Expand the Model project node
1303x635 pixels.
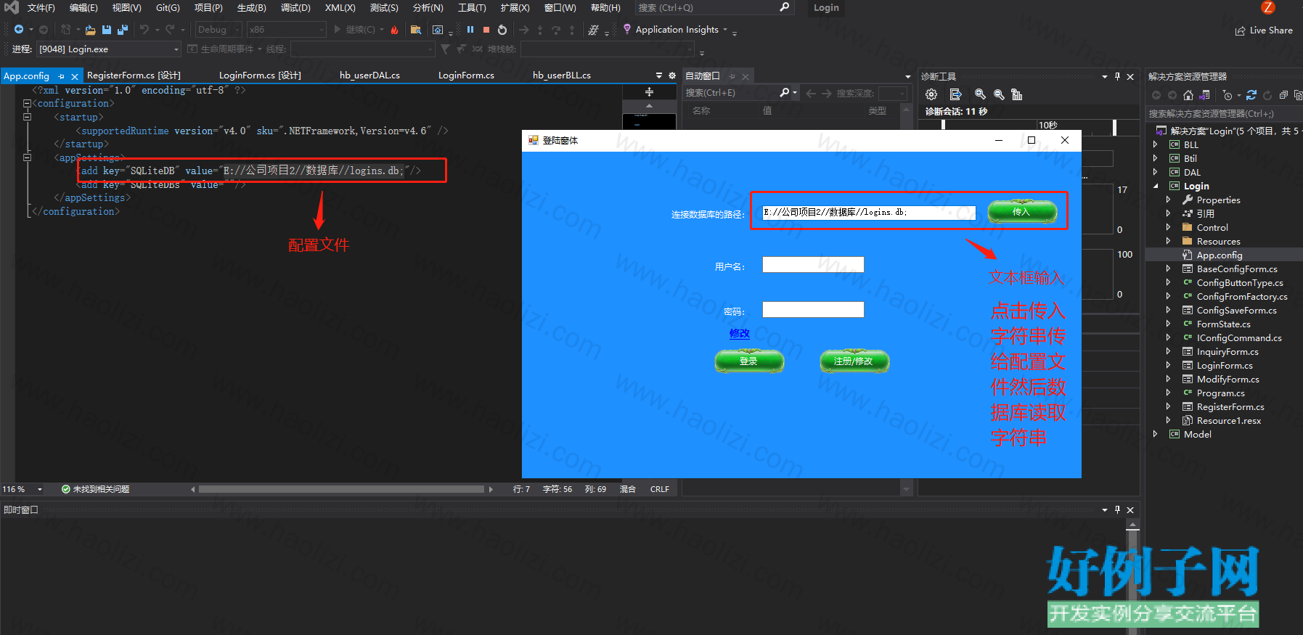pos(1155,434)
